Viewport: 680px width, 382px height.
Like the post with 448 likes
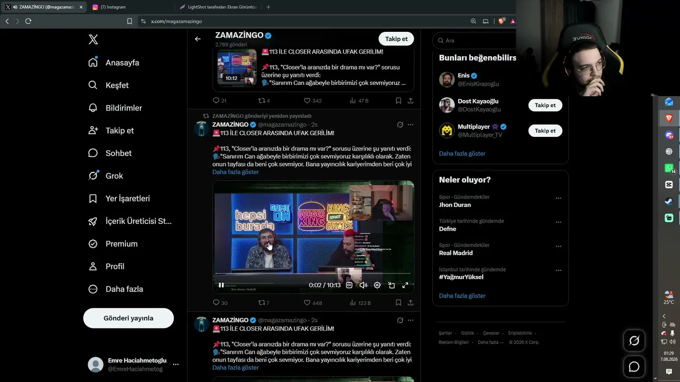coord(313,303)
